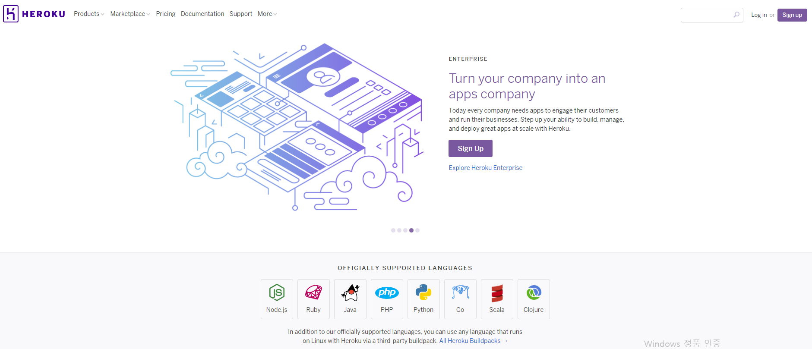The image size is (812, 349).
Task: Click the header Sign up button
Action: (x=792, y=15)
